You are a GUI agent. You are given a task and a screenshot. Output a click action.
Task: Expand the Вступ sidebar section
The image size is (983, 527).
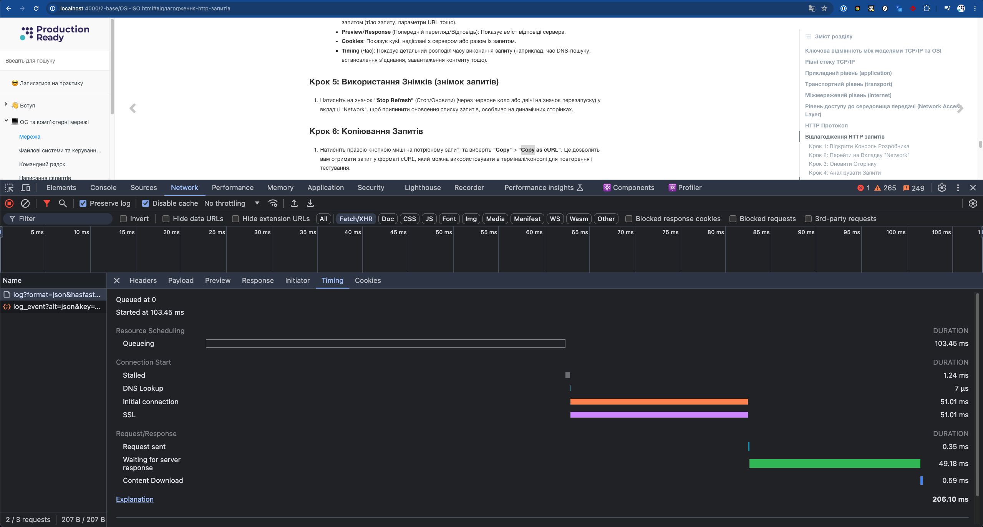tap(6, 104)
